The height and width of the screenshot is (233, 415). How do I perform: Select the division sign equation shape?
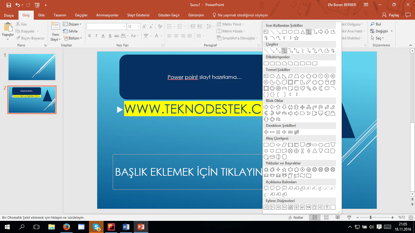point(284,132)
